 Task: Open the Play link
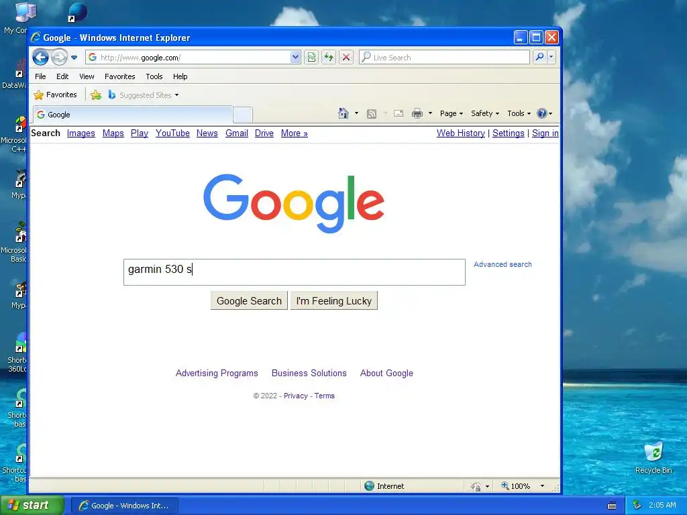tap(140, 133)
